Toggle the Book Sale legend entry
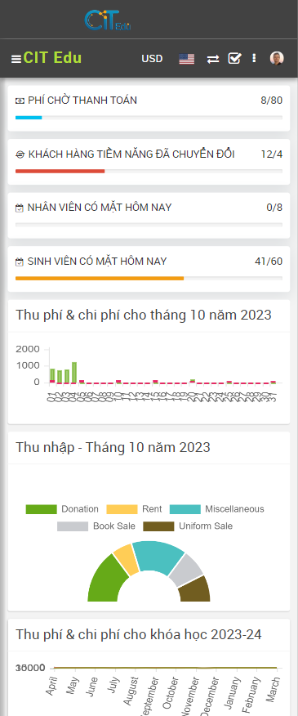Image resolution: width=298 pixels, height=716 pixels. click(x=96, y=526)
